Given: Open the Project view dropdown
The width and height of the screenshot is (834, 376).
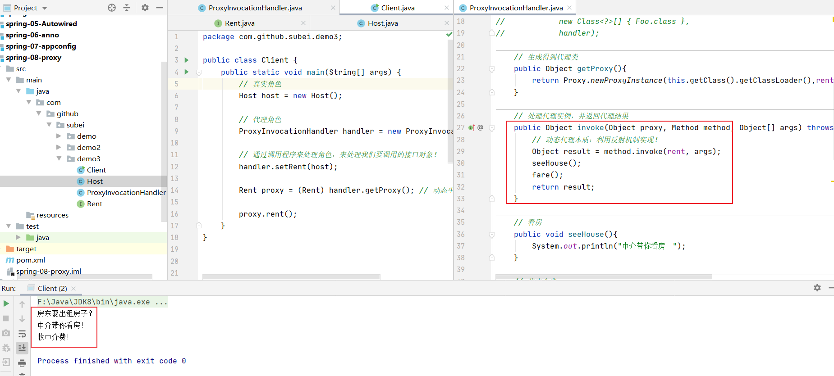Looking at the screenshot, I should [x=45, y=8].
